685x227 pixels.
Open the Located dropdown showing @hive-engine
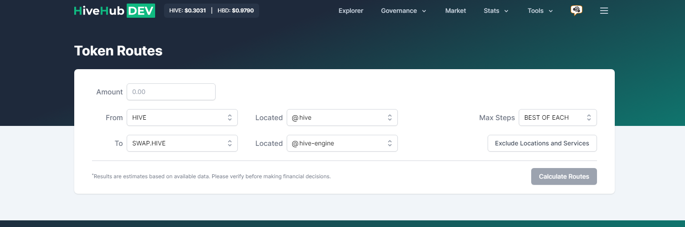[342, 143]
